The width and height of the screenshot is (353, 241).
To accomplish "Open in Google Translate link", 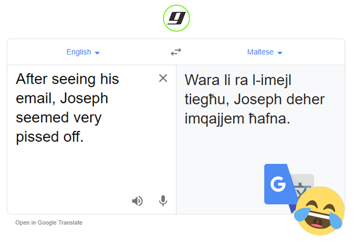I will (49, 222).
